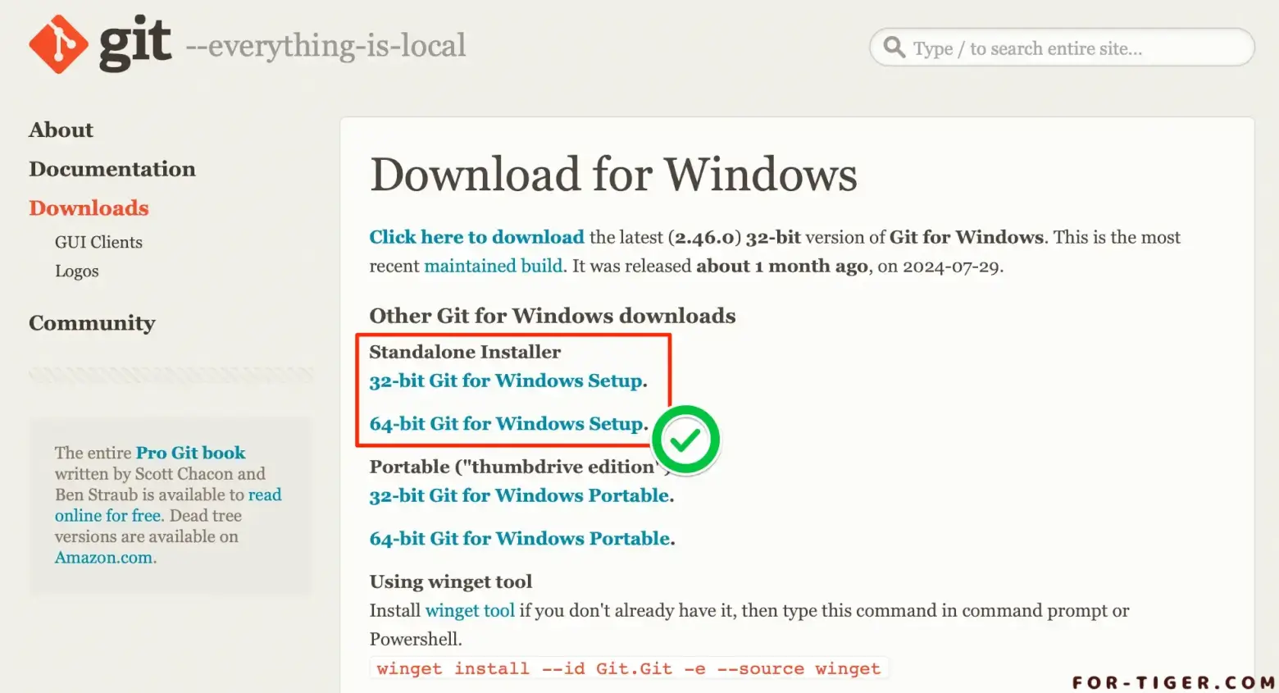Click the '--everything-is-local' tagline
The image size is (1279, 693).
coord(325,46)
